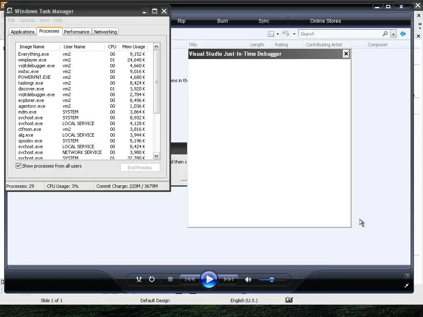Switch to the Performance tab

76,31
